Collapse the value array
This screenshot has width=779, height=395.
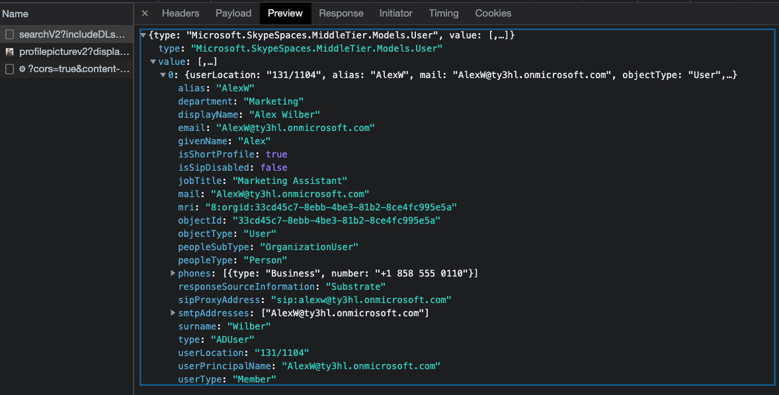153,62
